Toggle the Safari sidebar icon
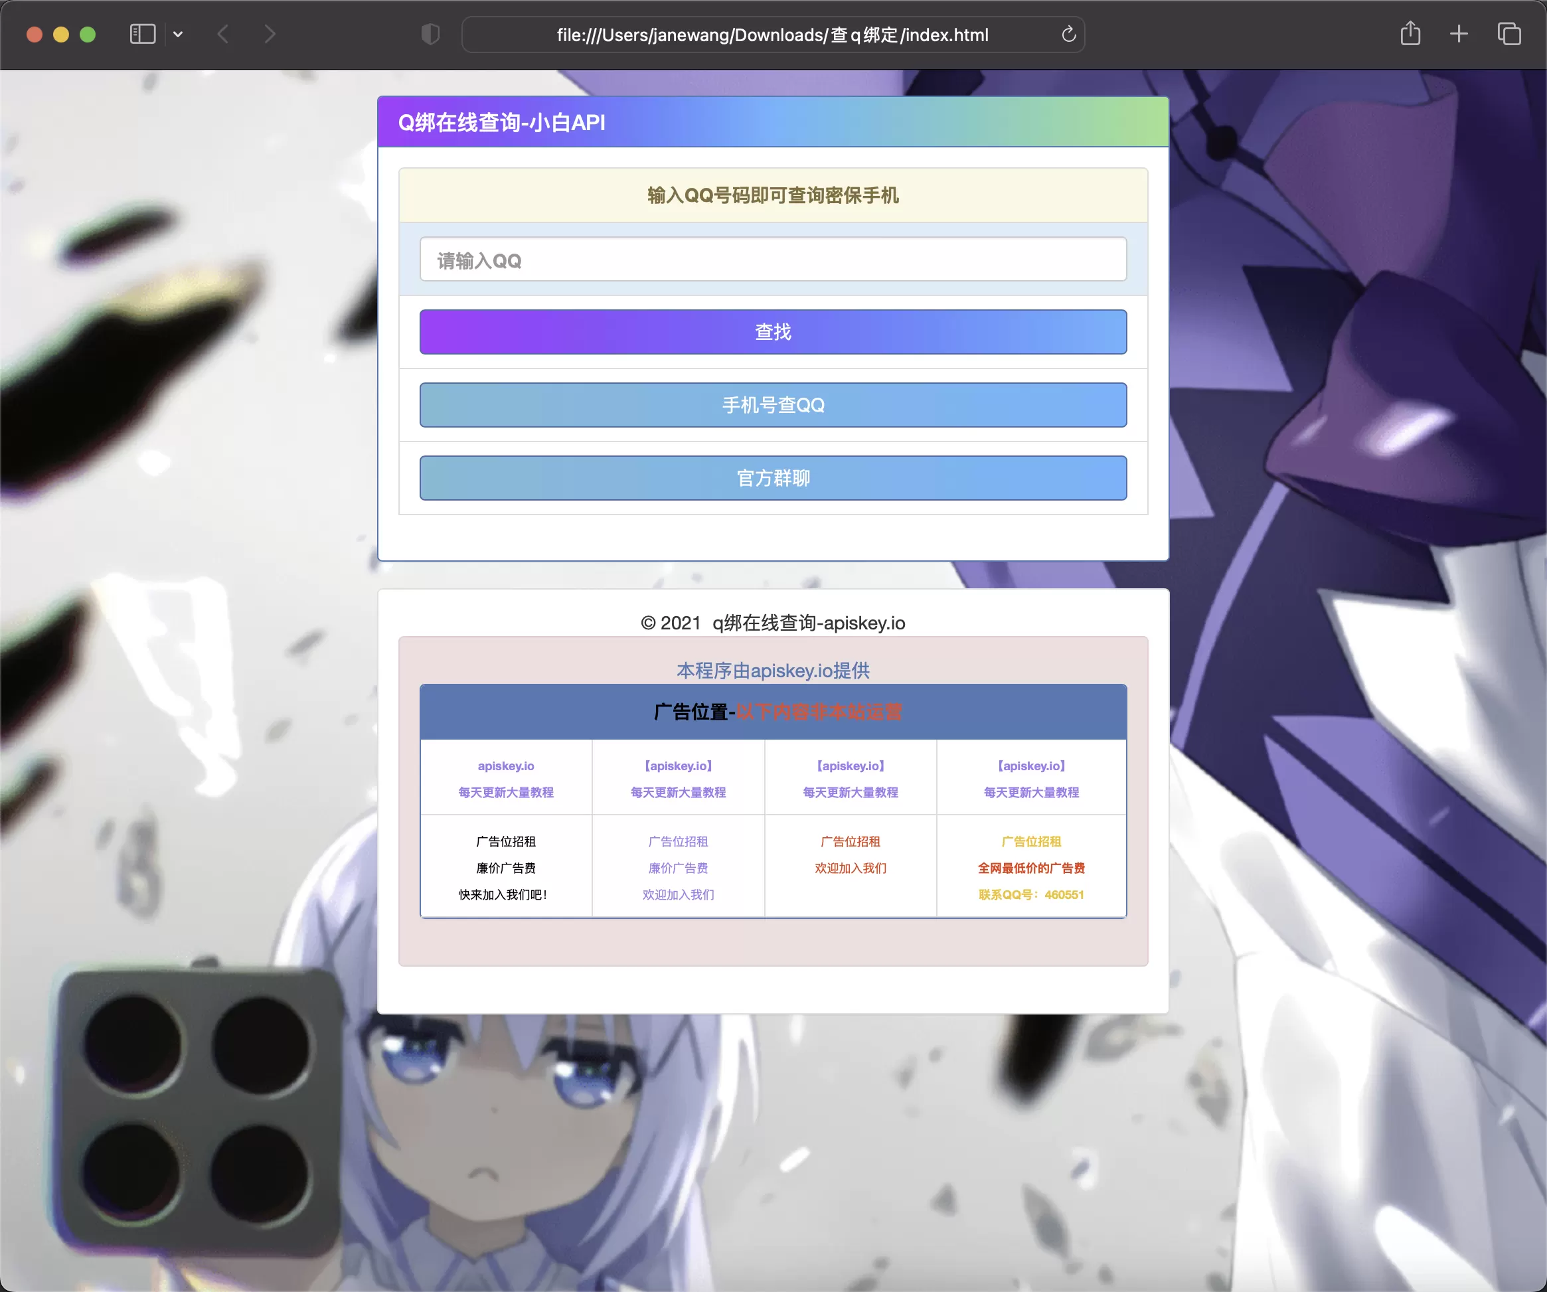This screenshot has height=1292, width=1547. point(142,34)
